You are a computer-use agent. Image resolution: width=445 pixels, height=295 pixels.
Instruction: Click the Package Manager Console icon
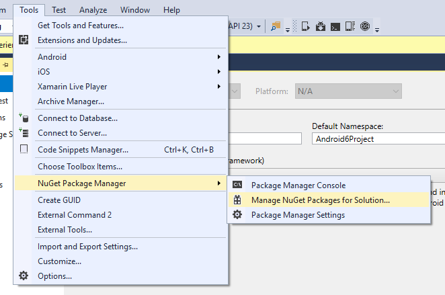[x=237, y=185]
